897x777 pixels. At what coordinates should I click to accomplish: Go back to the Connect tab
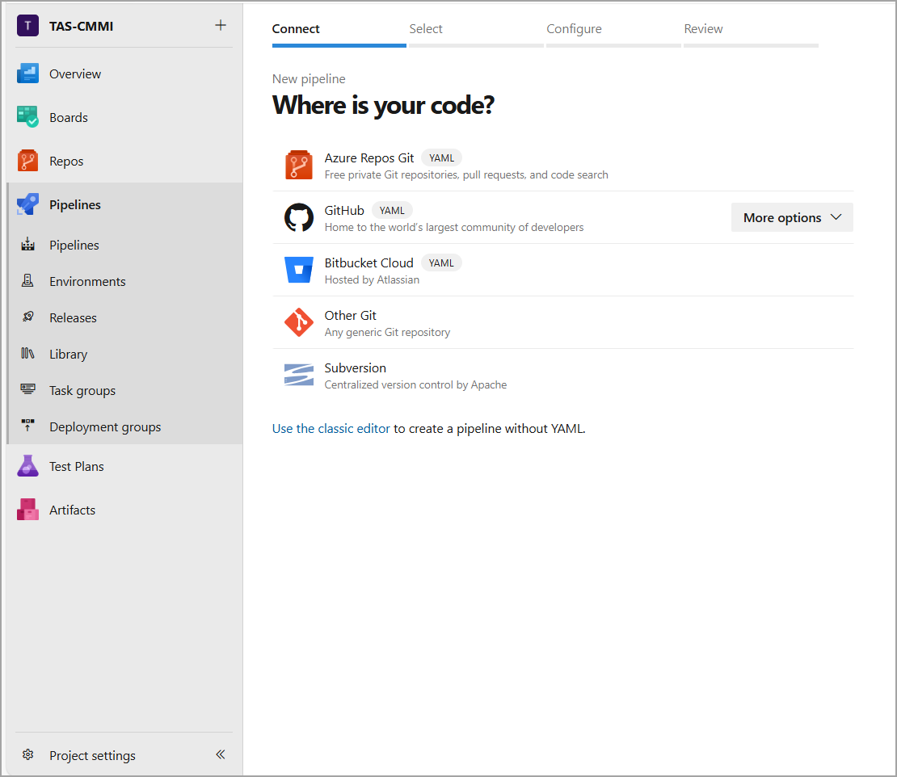295,28
